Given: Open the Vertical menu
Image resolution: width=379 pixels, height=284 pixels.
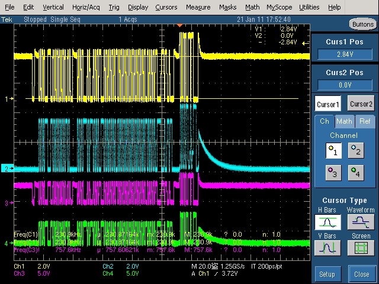Looking at the screenshot, I should point(53,7).
